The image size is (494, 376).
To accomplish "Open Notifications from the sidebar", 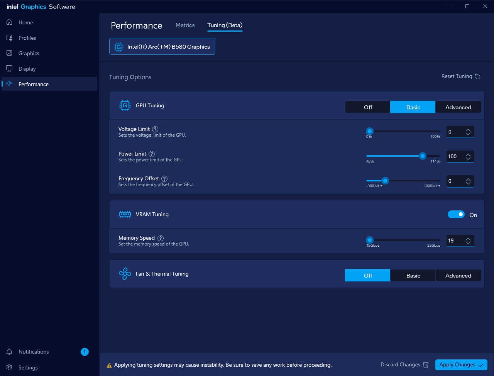I will coord(49,352).
